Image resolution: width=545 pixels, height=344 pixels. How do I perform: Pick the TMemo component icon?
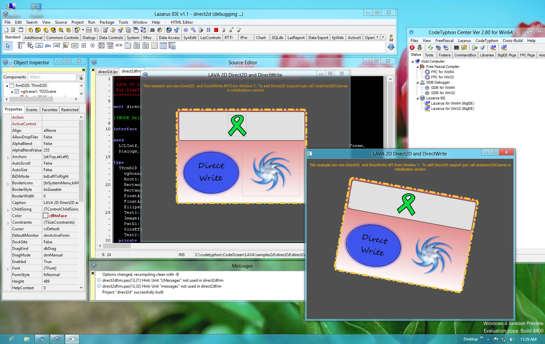pos(66,46)
